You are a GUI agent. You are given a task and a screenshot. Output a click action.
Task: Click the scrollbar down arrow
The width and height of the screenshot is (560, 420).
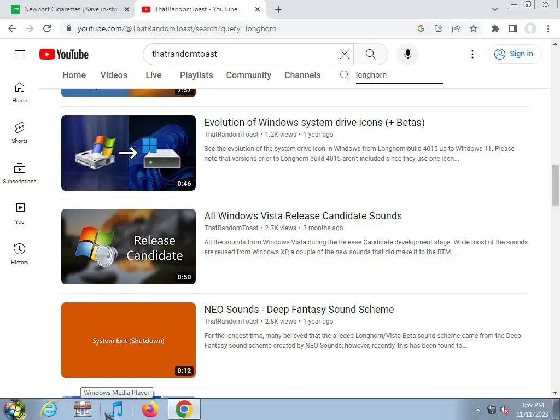555,393
